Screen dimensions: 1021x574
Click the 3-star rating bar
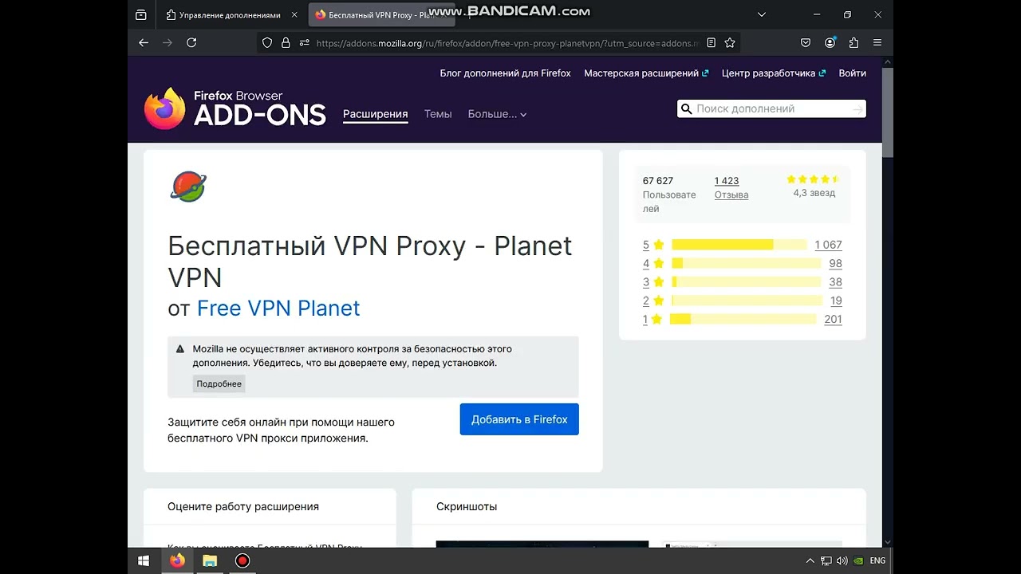[x=746, y=282]
